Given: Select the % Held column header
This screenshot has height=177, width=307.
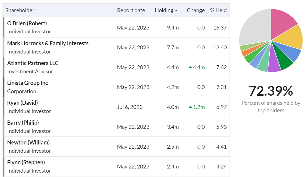Looking at the screenshot, I should click(x=218, y=10).
